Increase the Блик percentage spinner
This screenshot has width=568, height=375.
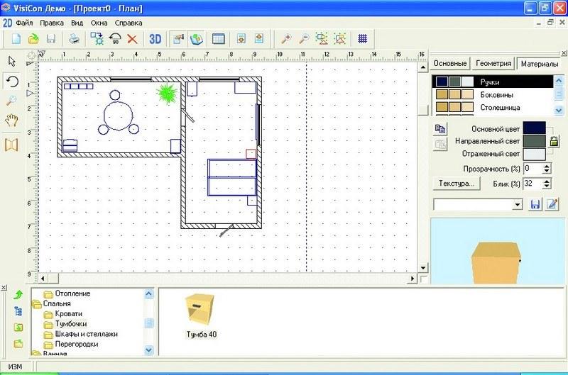547,180
